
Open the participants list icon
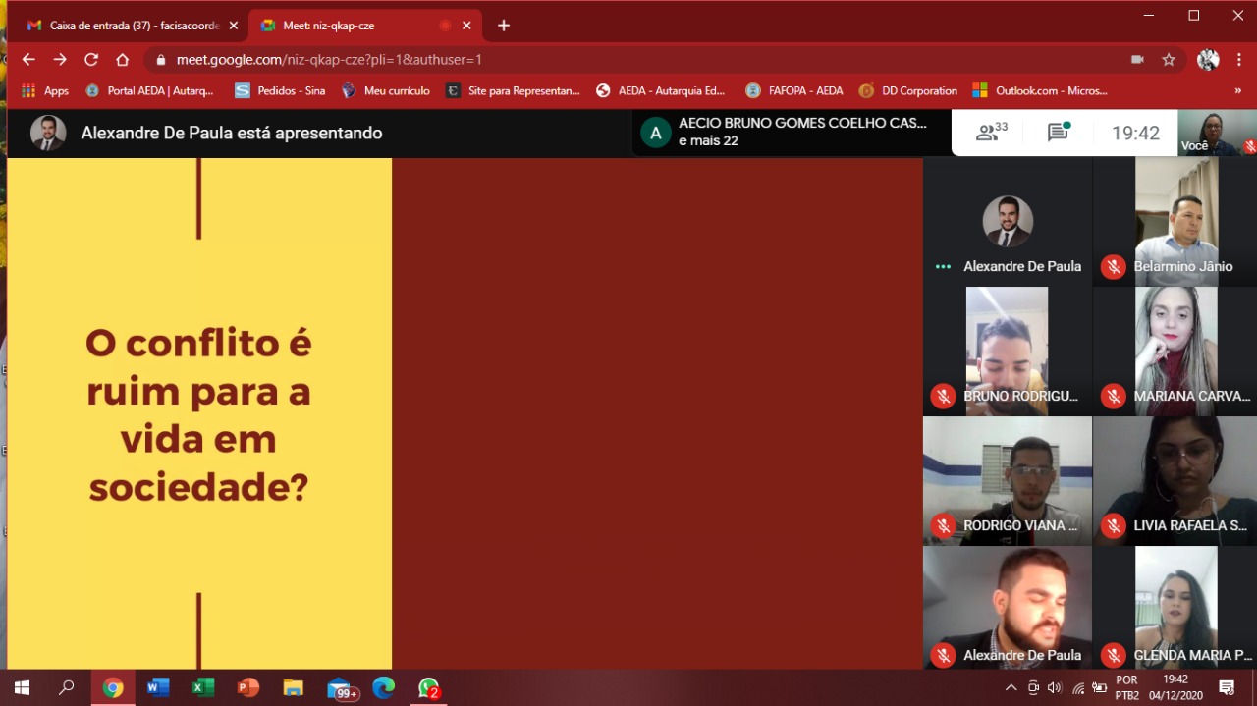[991, 133]
